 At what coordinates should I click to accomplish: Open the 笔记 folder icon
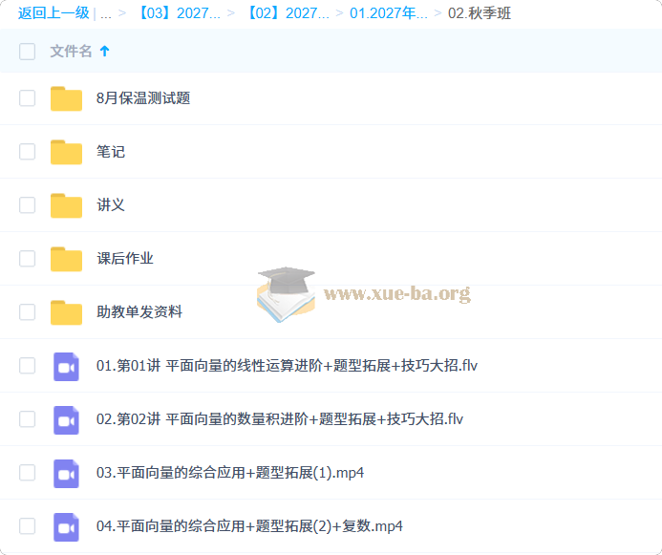[x=66, y=152]
